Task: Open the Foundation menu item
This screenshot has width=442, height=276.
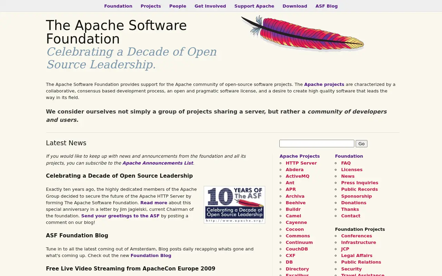Action: 118,6
